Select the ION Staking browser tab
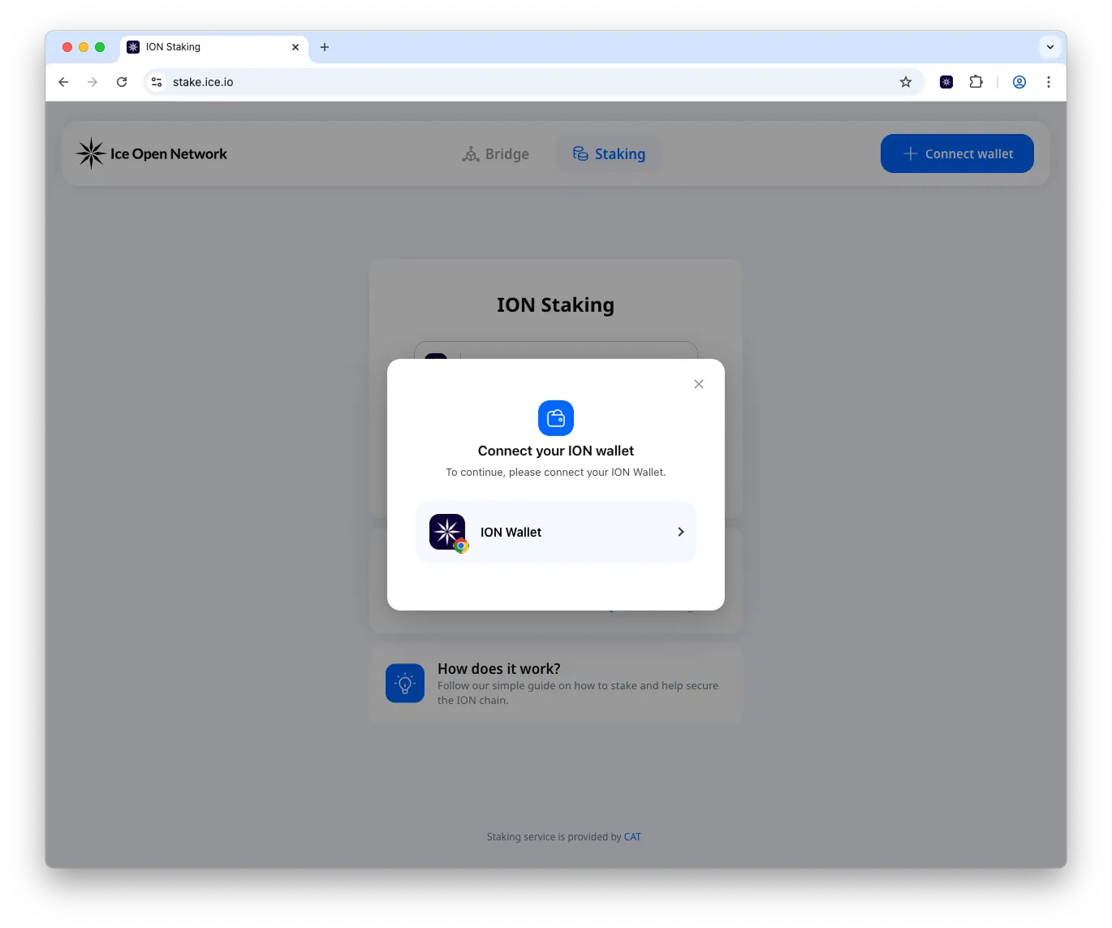 [x=214, y=47]
